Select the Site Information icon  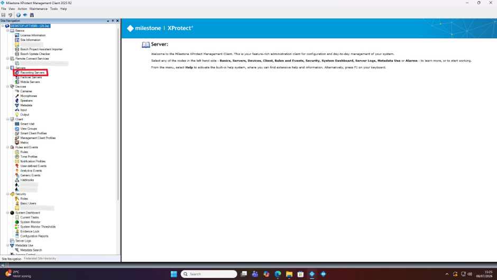tap(17, 40)
